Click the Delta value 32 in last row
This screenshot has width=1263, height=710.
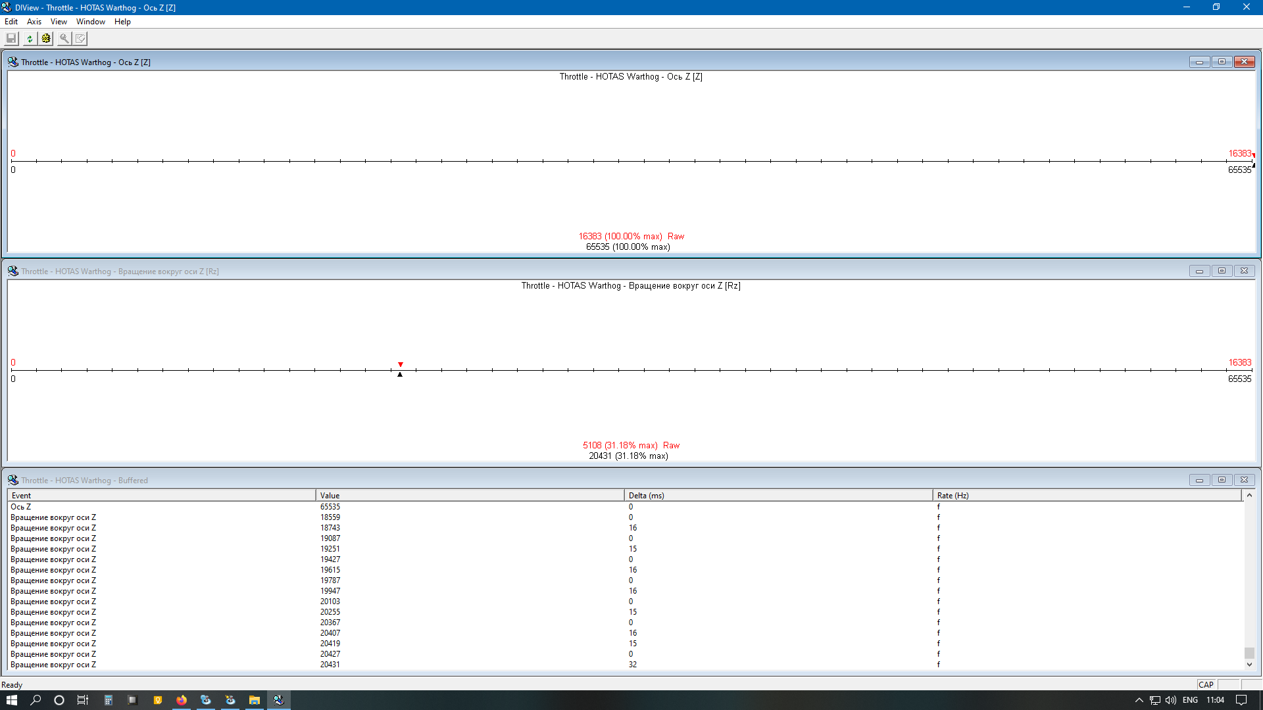coord(633,665)
